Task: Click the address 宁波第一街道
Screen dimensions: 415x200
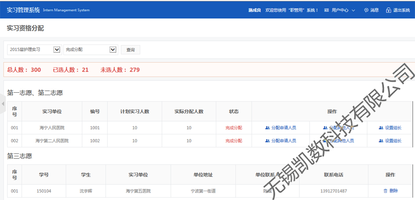Action: coord(203,191)
